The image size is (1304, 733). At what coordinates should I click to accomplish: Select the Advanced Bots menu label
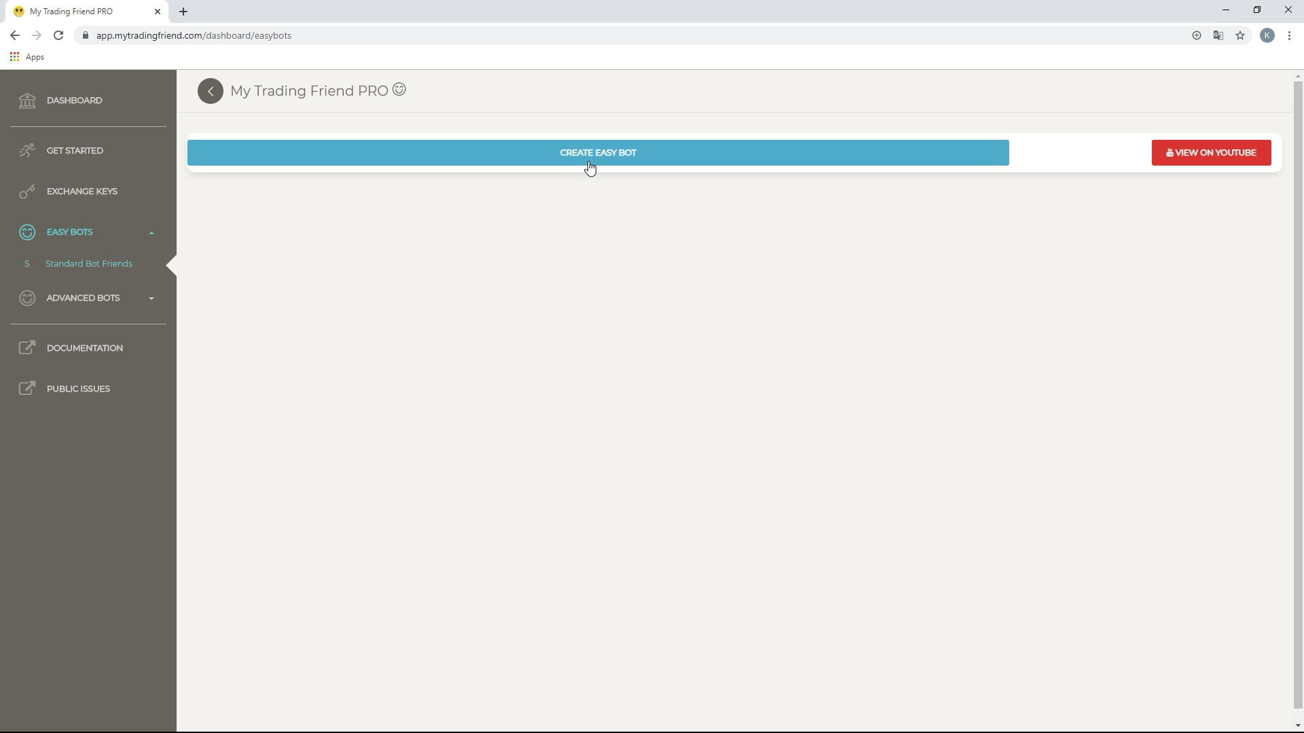(83, 298)
